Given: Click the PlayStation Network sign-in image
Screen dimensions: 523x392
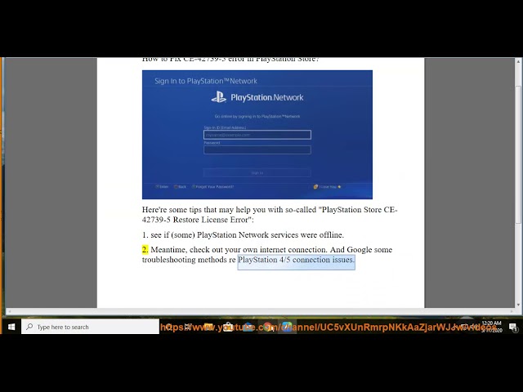Looking at the screenshot, I should pyautogui.click(x=257, y=135).
